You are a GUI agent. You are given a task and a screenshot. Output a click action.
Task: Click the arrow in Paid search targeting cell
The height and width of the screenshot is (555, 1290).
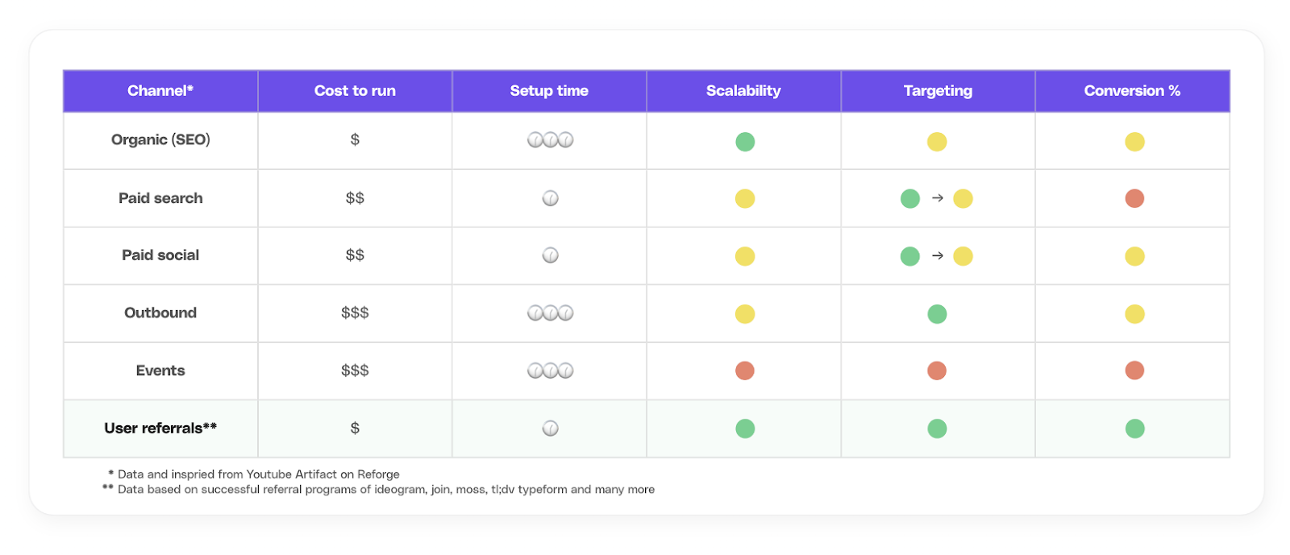(x=937, y=198)
